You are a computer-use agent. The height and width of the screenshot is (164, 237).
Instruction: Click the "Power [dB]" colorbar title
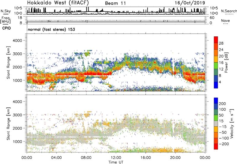(x=226, y=62)
